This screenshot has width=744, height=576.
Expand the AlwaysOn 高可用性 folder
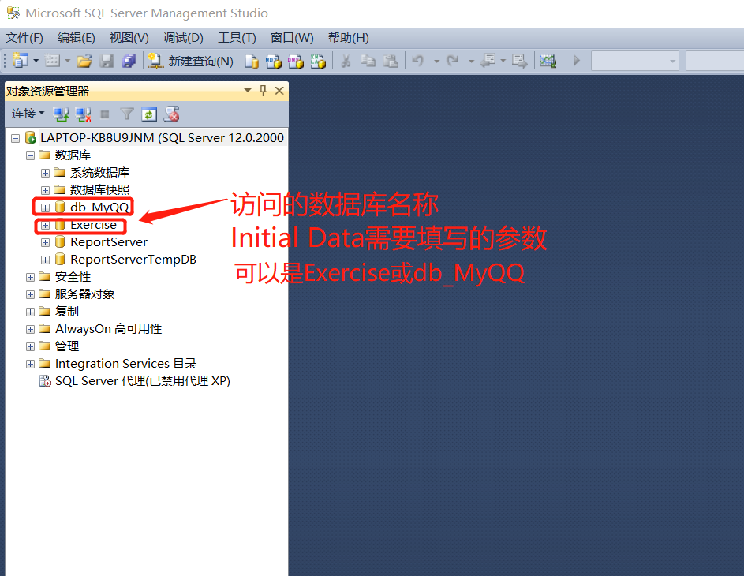tap(30, 329)
